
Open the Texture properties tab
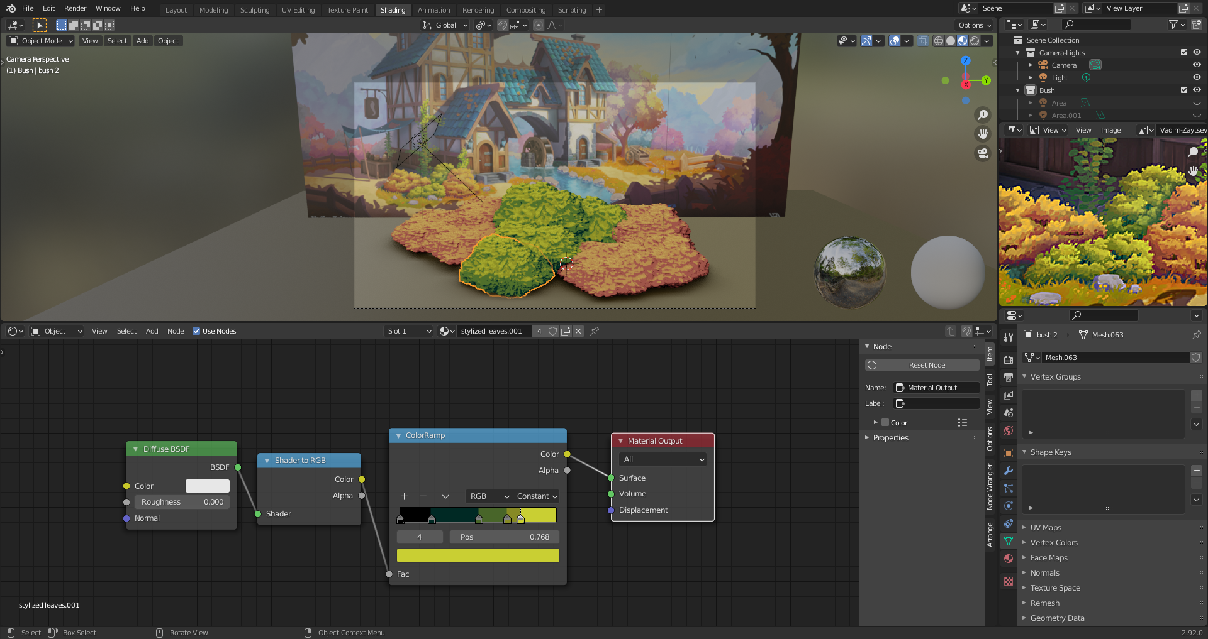click(x=1009, y=581)
